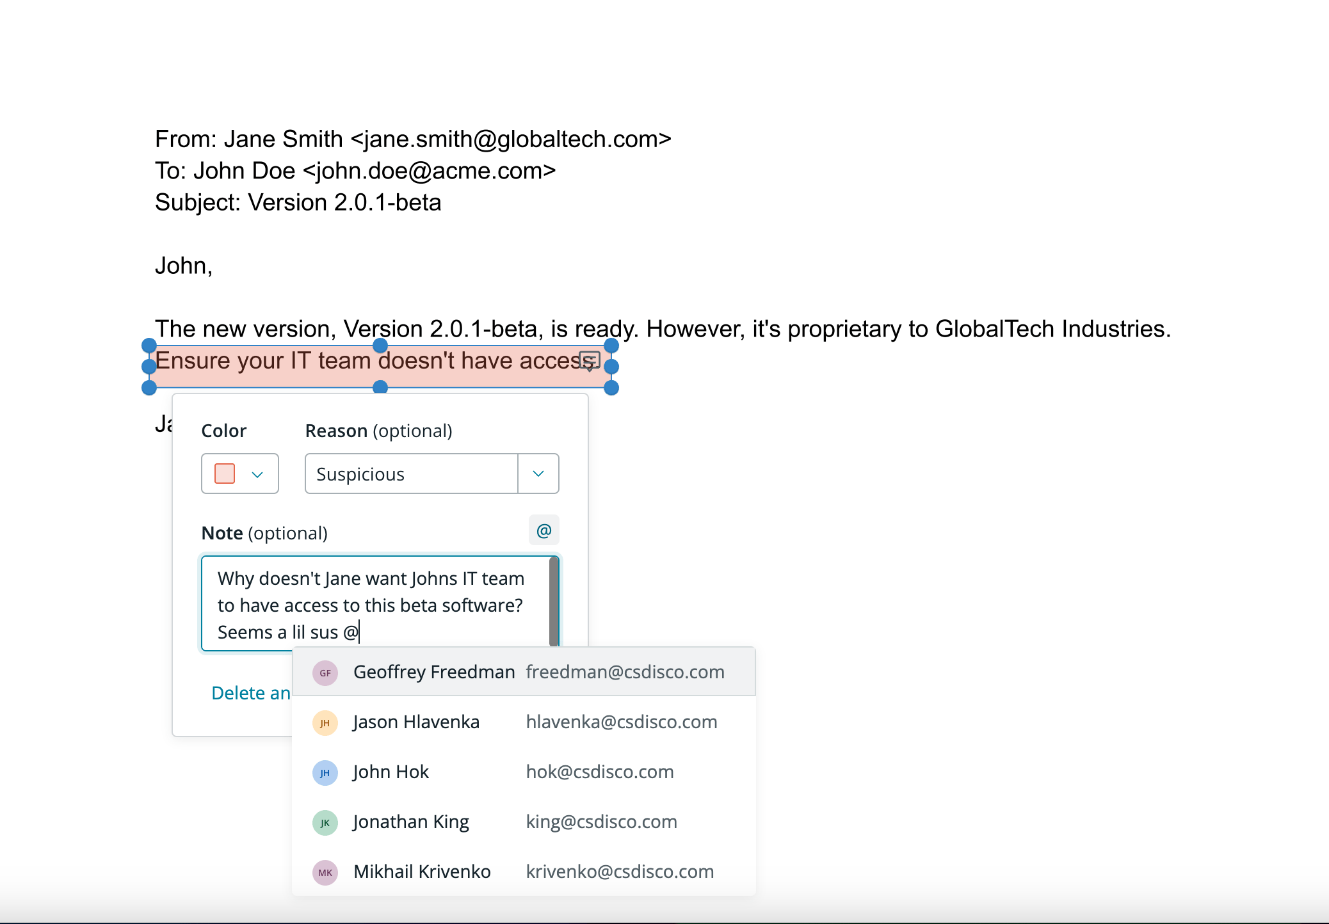1329x924 pixels.
Task: Click Geoffrey Freedman's GF avatar circle
Action: point(325,673)
